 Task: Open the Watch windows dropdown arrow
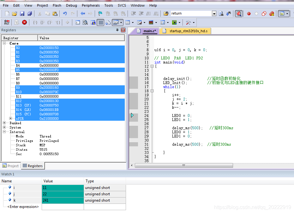[x=121, y=22]
